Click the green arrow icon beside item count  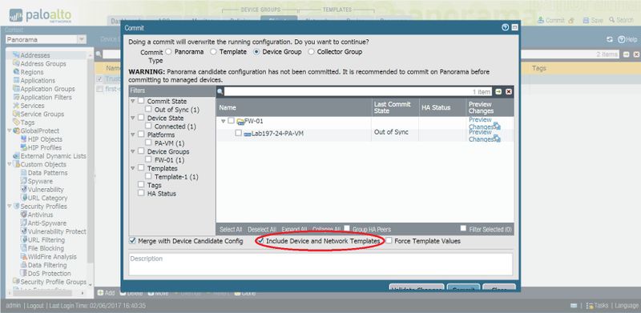(x=498, y=91)
